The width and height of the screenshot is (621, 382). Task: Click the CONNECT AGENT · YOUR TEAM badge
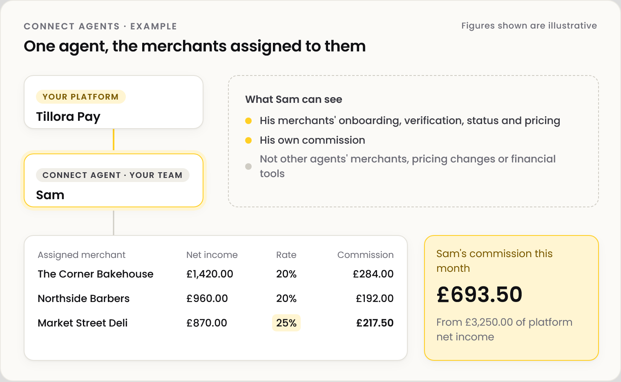[x=112, y=175]
